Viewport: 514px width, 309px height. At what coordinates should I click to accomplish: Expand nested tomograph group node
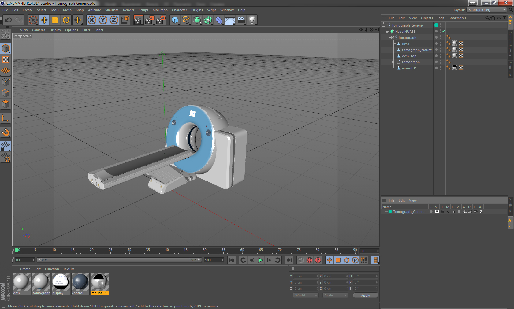coord(394,62)
